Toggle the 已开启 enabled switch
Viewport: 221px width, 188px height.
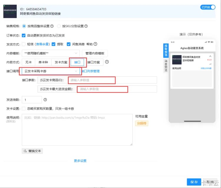point(208,7)
